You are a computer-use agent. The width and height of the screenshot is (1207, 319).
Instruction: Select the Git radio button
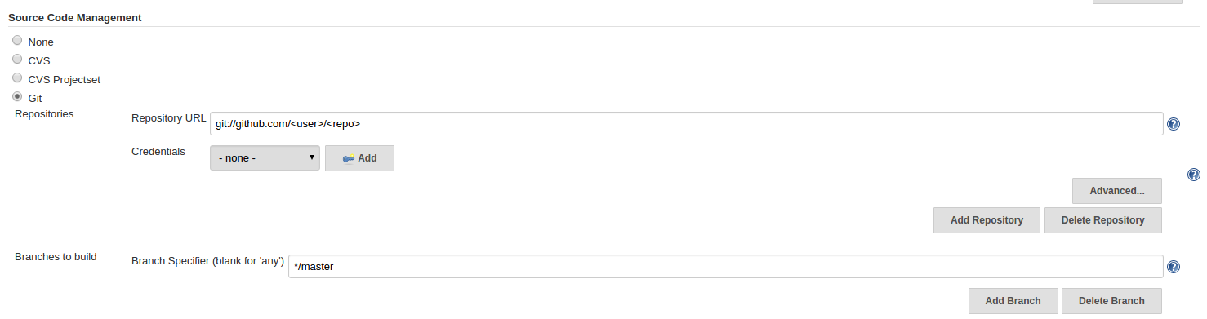click(x=17, y=96)
